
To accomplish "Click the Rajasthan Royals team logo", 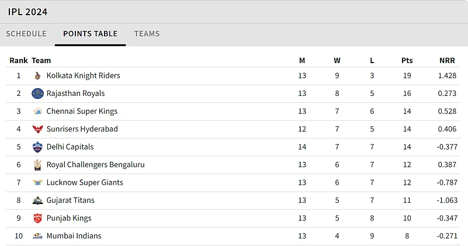I will point(37,93).
